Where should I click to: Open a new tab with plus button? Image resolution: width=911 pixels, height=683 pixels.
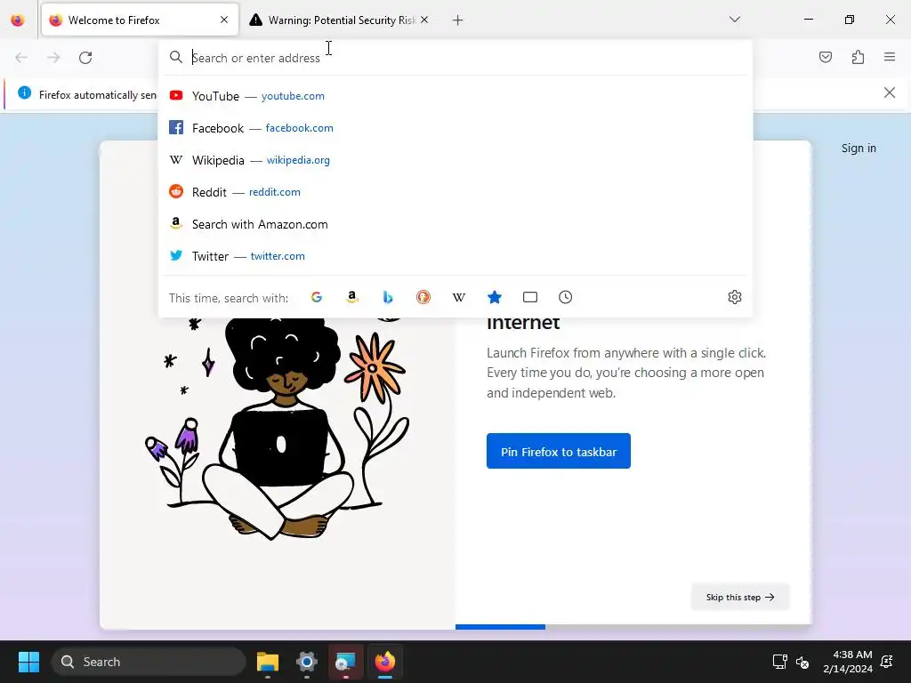(x=458, y=20)
